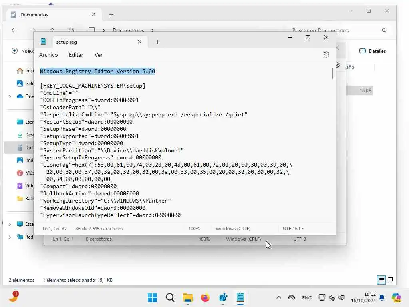
Task: Click the UTF-8 entry in the background Notepad window
Action: (x=300, y=239)
